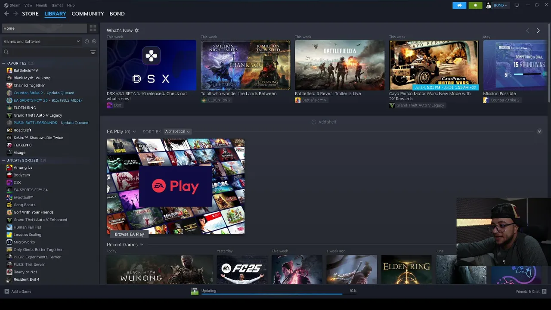Click the updating download icon in bottom bar
The height and width of the screenshot is (310, 551).
(x=195, y=291)
